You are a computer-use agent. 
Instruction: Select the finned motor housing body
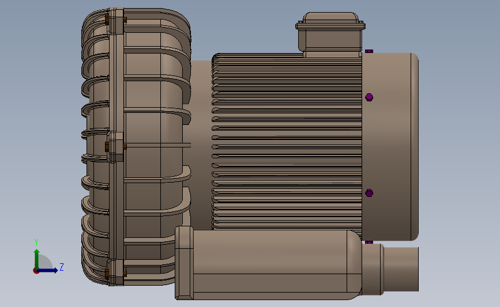287,141
